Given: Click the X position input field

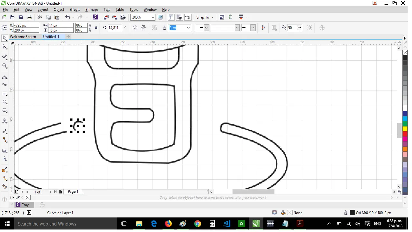Looking at the screenshot, I should click(x=26, y=25).
